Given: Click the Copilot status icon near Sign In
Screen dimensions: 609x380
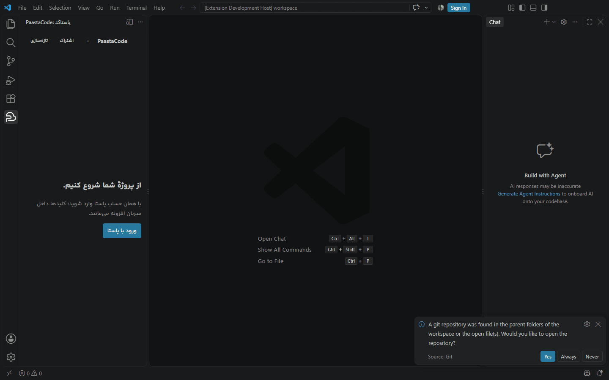Looking at the screenshot, I should [x=441, y=8].
